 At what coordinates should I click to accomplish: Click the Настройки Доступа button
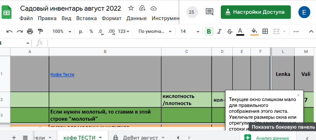tap(256, 12)
